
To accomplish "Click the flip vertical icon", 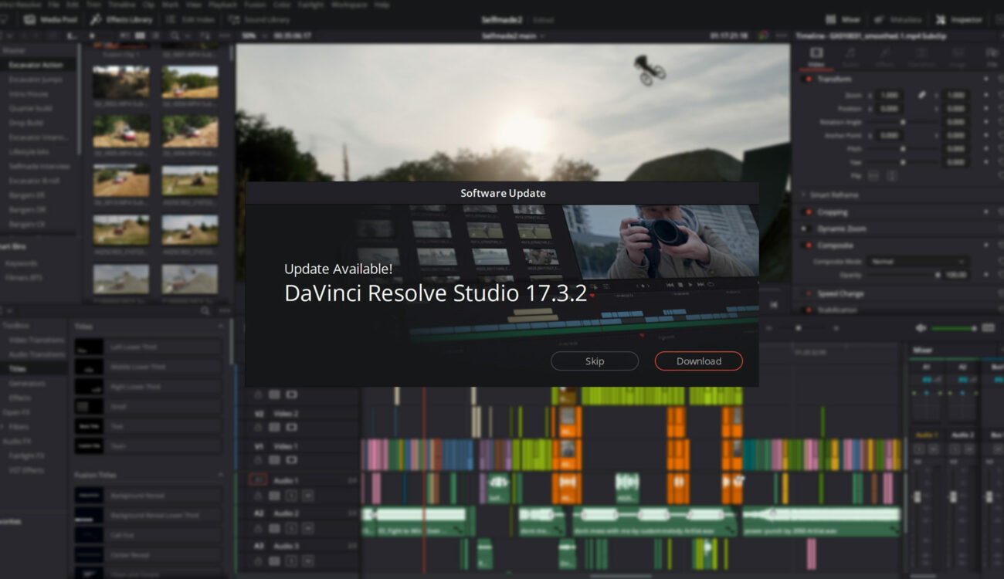I will click(x=892, y=176).
